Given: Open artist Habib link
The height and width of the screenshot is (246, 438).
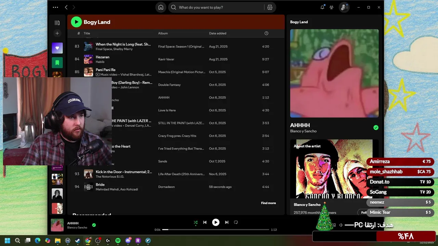Looking at the screenshot, I should point(100,62).
